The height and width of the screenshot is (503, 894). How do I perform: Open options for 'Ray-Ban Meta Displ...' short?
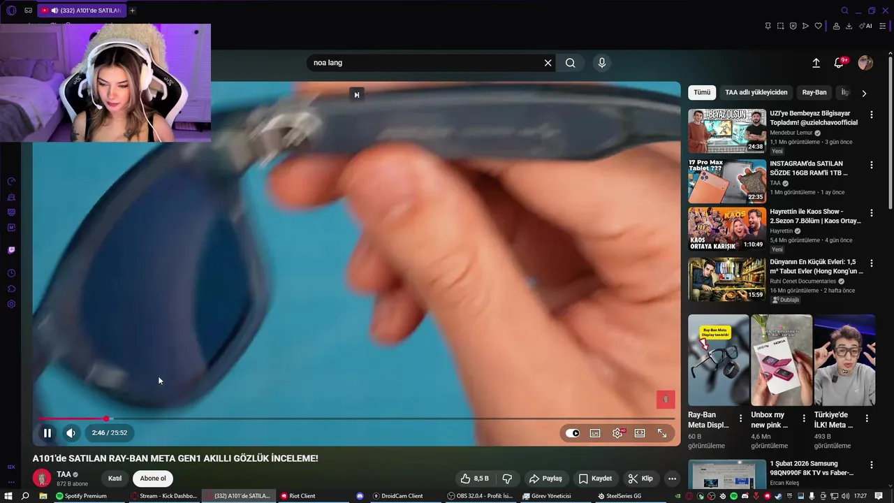(741, 418)
